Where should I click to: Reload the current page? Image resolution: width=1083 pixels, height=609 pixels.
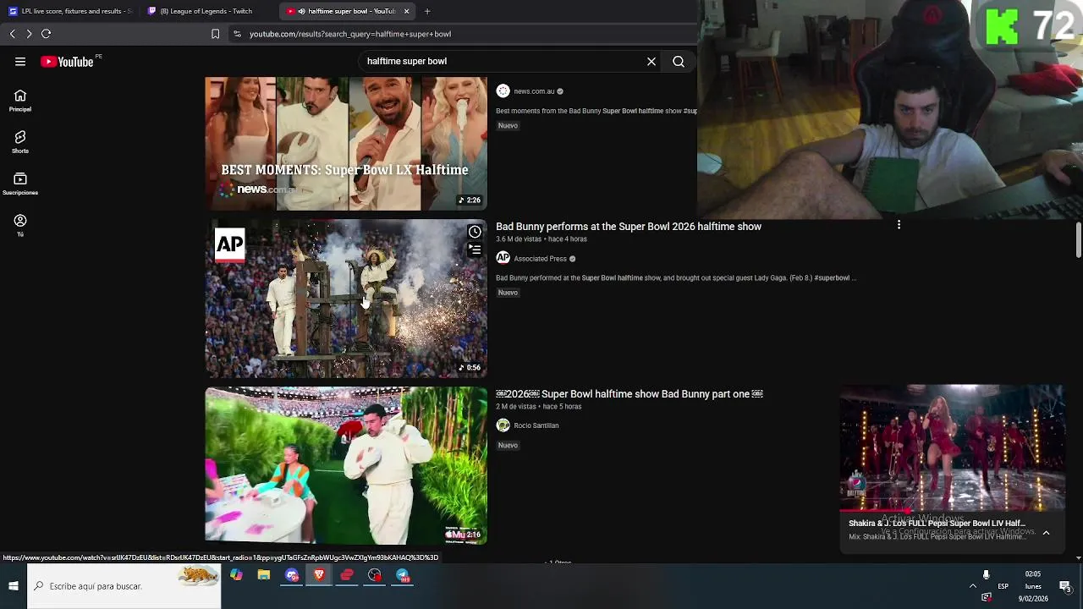47,34
